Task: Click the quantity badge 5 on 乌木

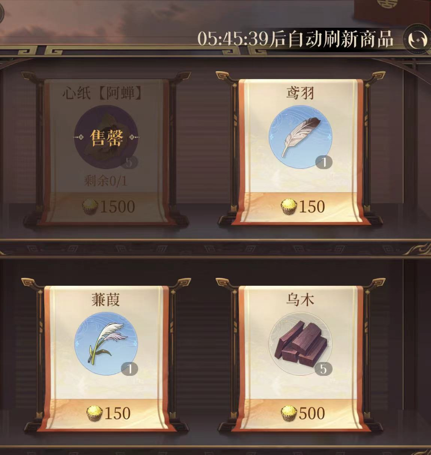Action: pos(323,369)
